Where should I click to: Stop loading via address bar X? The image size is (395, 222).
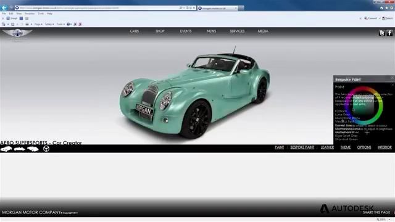pos(194,8)
